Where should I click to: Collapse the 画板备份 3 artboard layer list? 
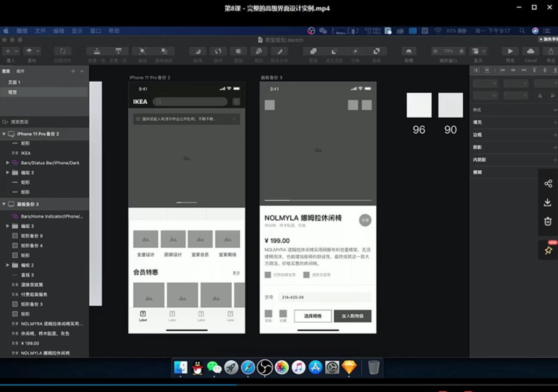tap(4, 204)
